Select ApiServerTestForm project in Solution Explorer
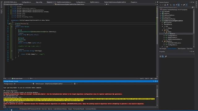This screenshot has width=198, height=111. tap(169, 15)
